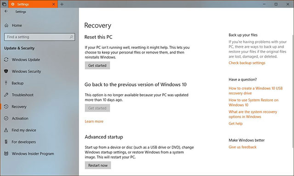
Task: Click the Reset this PC heading
Action: click(x=98, y=37)
